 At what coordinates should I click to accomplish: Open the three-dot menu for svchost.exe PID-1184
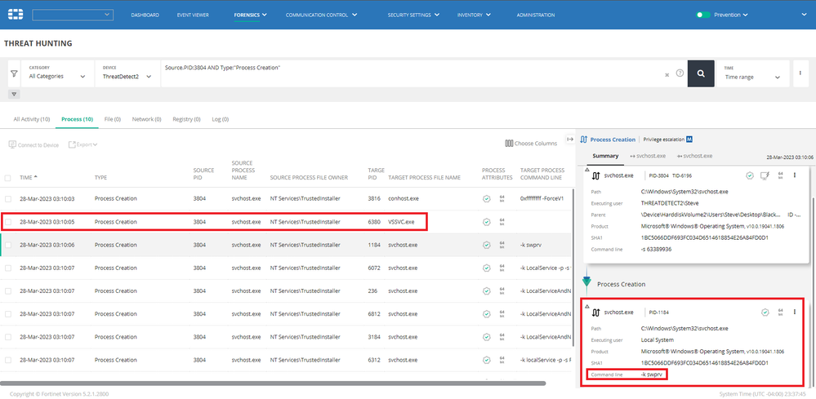[793, 312]
